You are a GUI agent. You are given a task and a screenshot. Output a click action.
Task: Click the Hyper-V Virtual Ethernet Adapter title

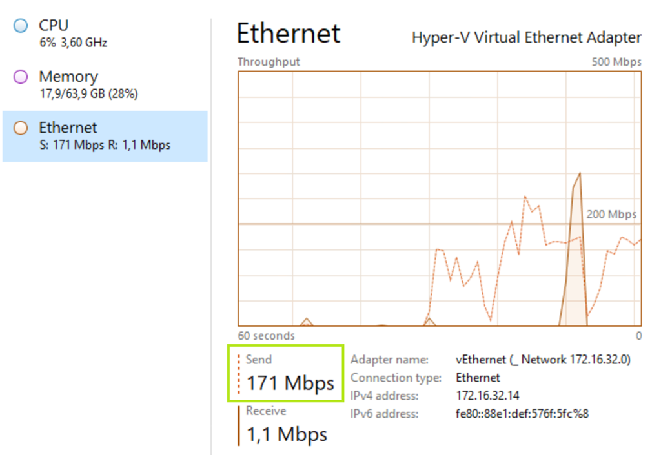pos(527,37)
